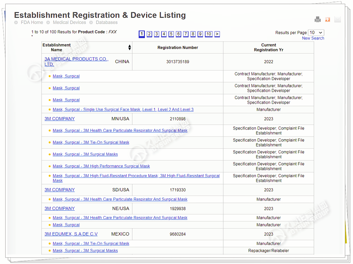Open results page 10
Screen dimensions: 353x264
pos(209,34)
